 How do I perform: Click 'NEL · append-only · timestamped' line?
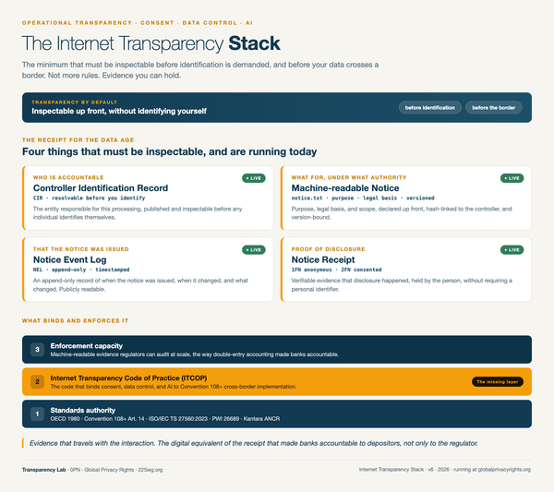[81, 270]
